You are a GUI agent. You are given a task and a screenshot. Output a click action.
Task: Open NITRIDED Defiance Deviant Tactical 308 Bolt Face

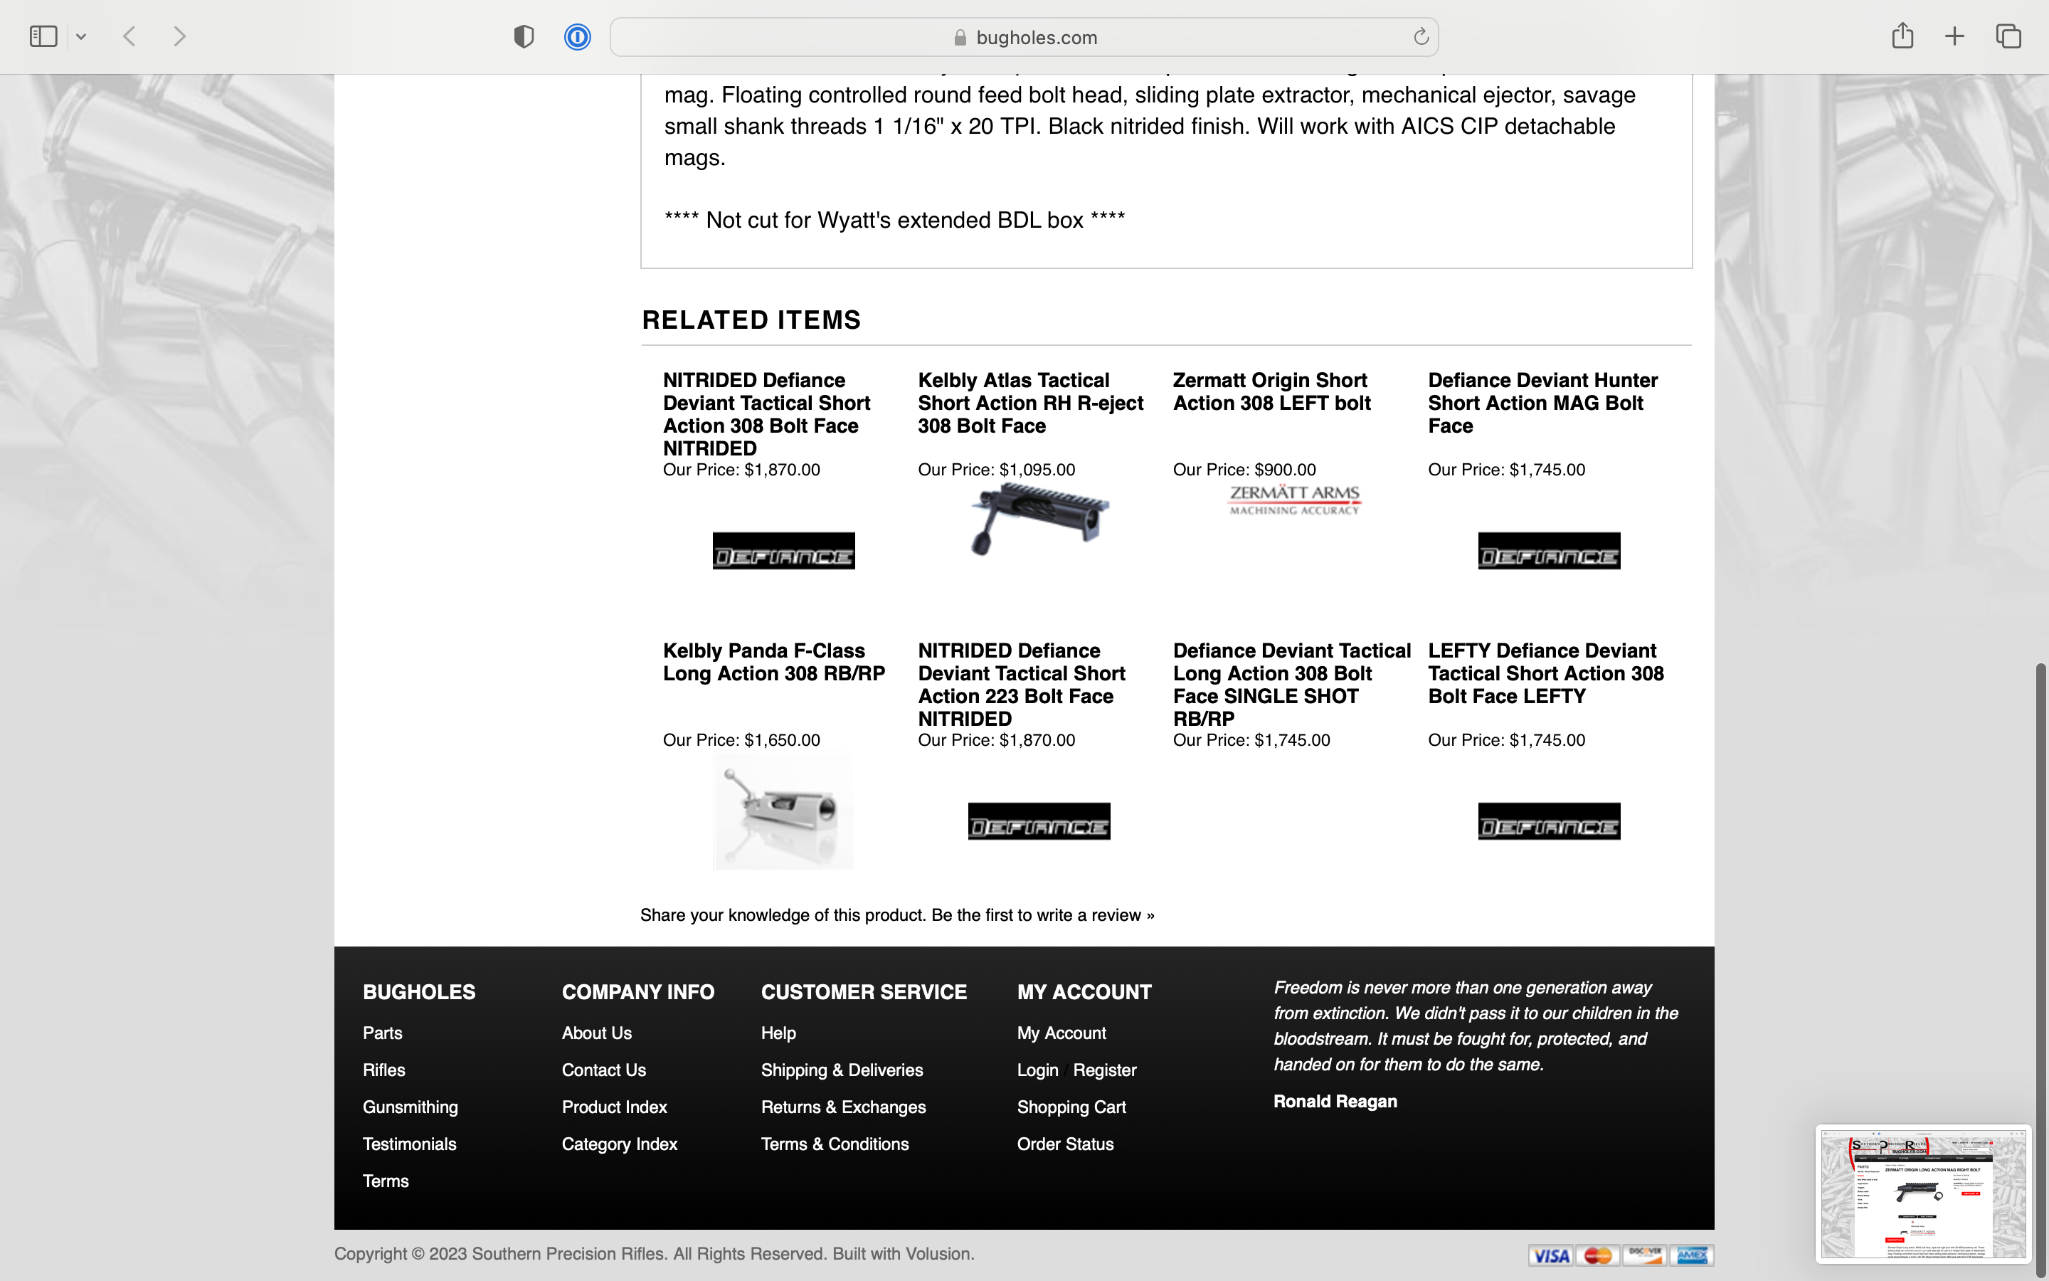click(x=766, y=414)
